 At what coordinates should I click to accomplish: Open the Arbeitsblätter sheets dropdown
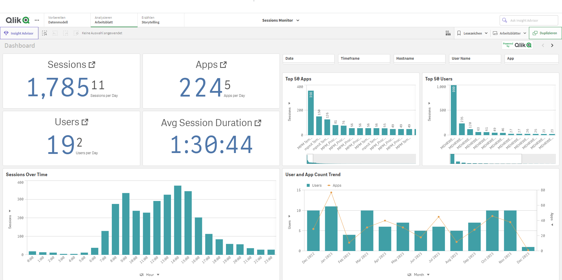tap(510, 33)
